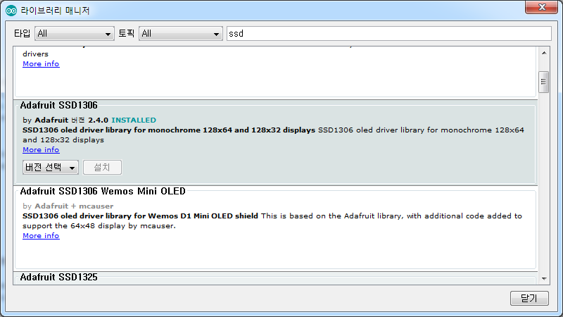
Task: Click the 'support the 64x48 display' text
Action: coord(75,225)
